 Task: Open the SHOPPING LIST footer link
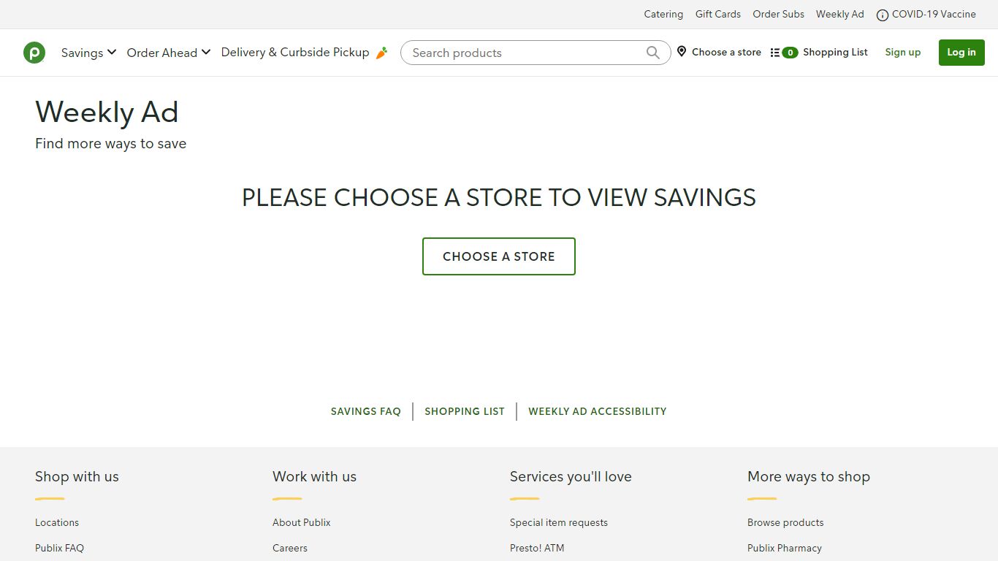coord(465,411)
